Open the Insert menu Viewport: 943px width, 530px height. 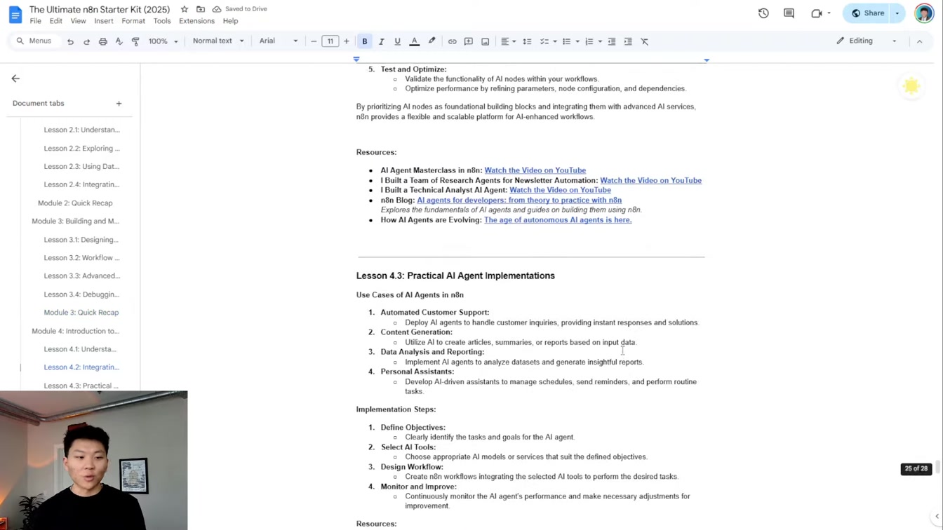pos(104,21)
